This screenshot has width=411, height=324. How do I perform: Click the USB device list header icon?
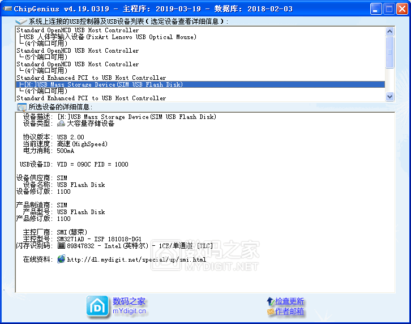[22, 22]
